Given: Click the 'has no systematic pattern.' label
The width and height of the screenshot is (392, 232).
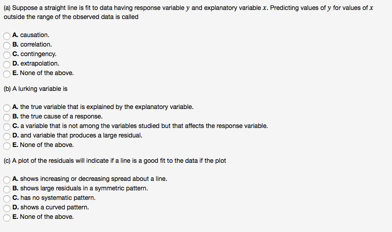Looking at the screenshot, I should point(58,198).
